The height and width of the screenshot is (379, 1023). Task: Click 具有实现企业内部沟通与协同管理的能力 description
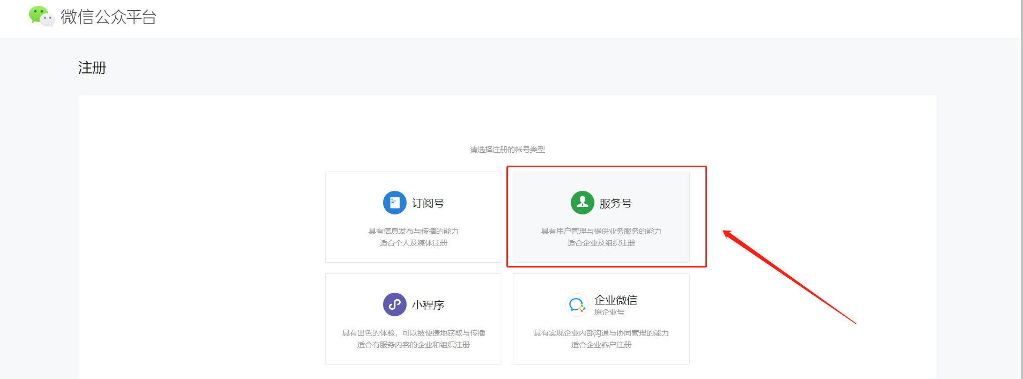(x=601, y=333)
